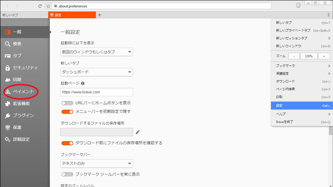This screenshot has width=333, height=187.
Task: Select Braveを終了 menu item
Action: coord(302,122)
